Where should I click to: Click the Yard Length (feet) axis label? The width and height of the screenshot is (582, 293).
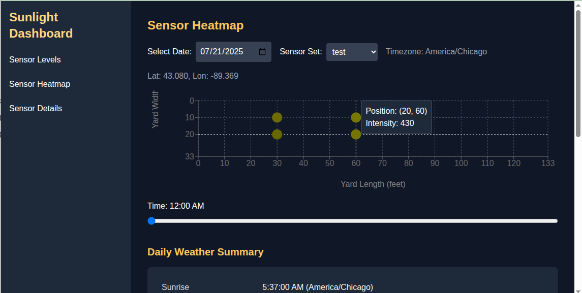click(373, 184)
